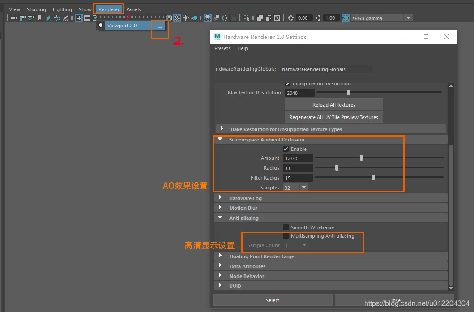
Task: Open the Viewport 2.0 option box
Action: [x=160, y=26]
